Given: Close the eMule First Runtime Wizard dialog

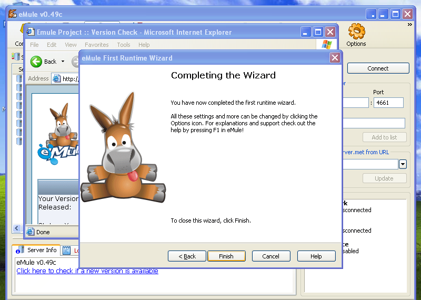Looking at the screenshot, I should click(x=335, y=58).
